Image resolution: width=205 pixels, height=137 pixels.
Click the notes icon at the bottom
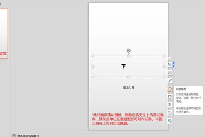tap(14, 136)
